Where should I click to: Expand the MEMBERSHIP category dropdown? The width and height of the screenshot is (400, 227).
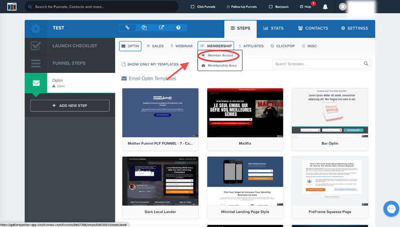pyautogui.click(x=215, y=46)
